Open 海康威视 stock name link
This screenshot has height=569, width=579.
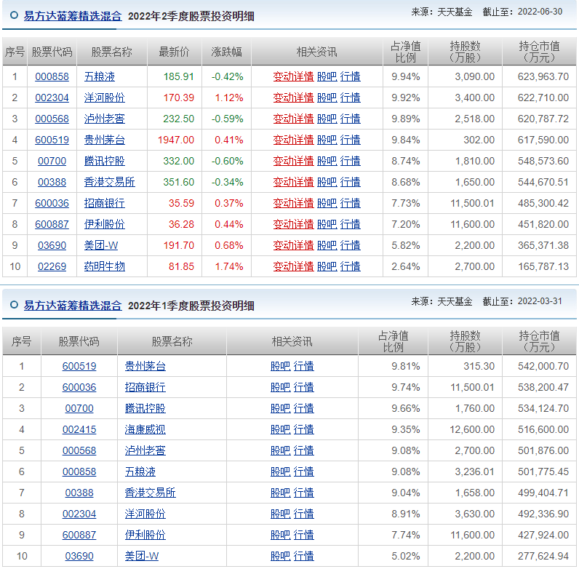pyautogui.click(x=145, y=429)
